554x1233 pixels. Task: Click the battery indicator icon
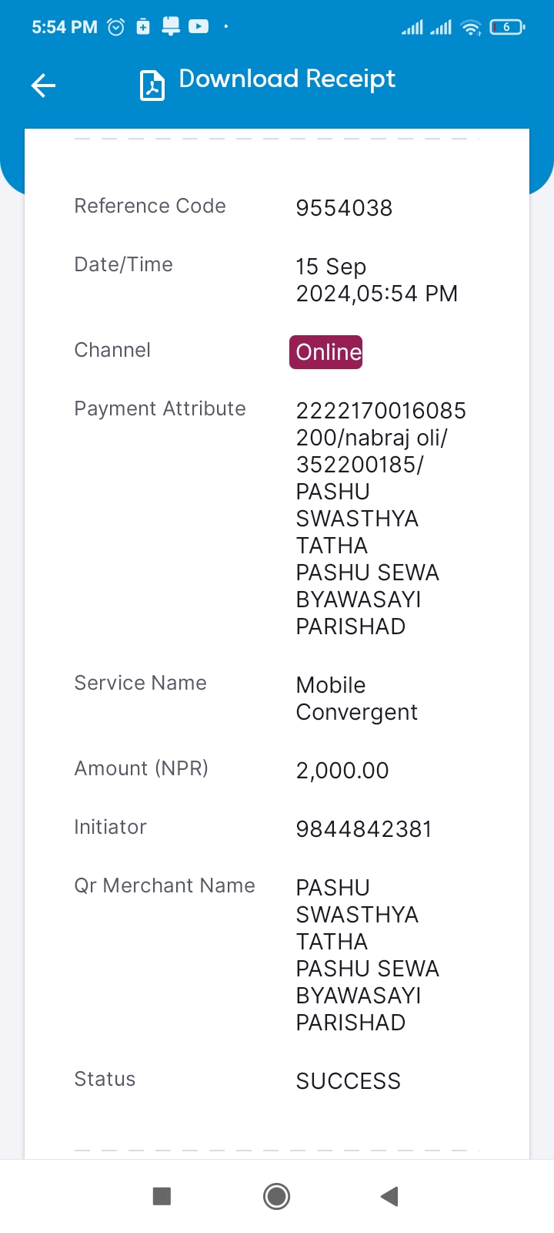(507, 27)
